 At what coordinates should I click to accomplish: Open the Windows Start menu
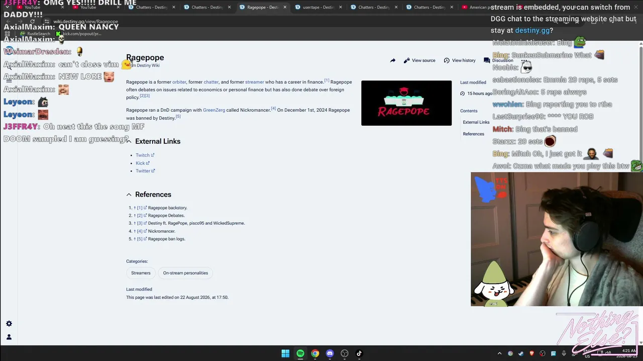[x=285, y=353]
